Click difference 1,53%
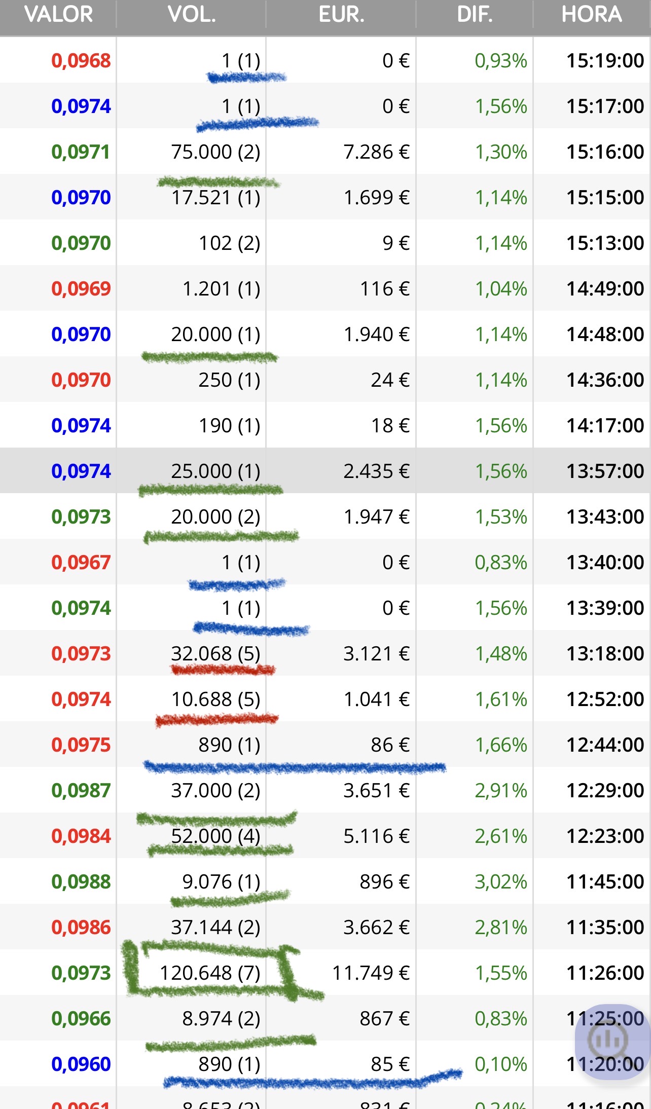 (x=501, y=517)
